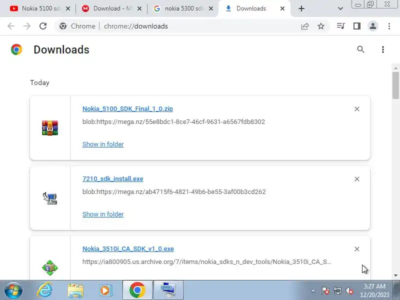Open the on-screen keyboard taskbar app

[x=168, y=290]
